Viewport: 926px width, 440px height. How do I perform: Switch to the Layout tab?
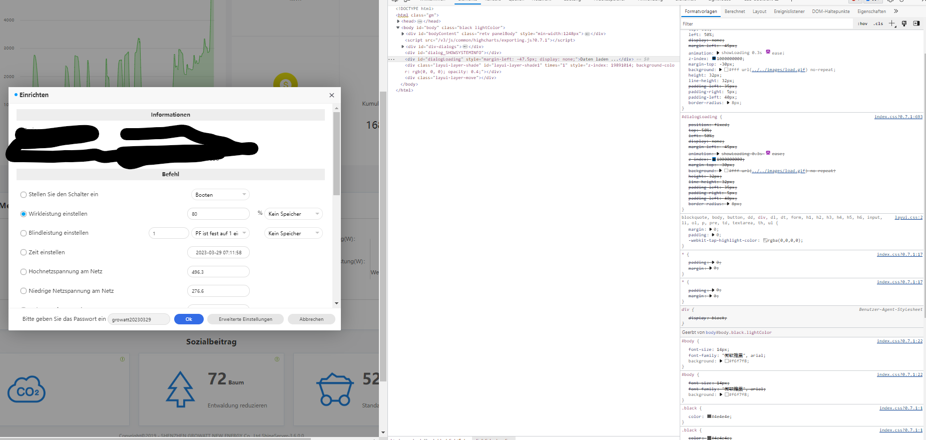pos(759,11)
